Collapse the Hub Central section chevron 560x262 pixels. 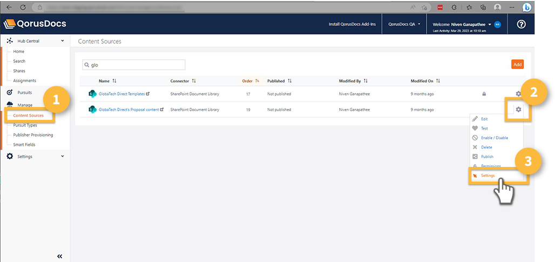63,41
